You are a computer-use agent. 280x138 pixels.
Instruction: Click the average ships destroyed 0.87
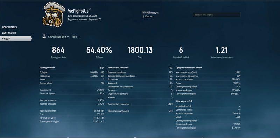(238, 72)
